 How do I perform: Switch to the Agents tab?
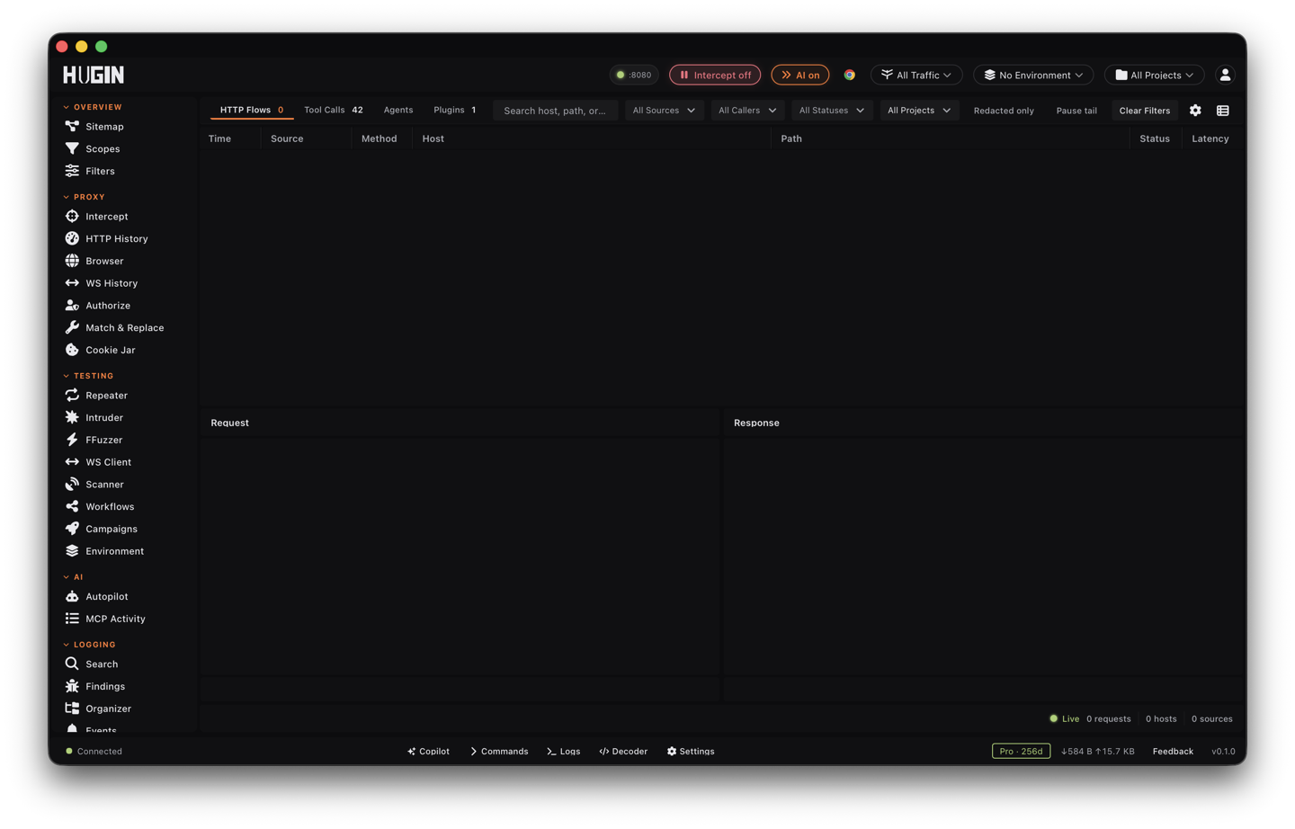point(398,110)
